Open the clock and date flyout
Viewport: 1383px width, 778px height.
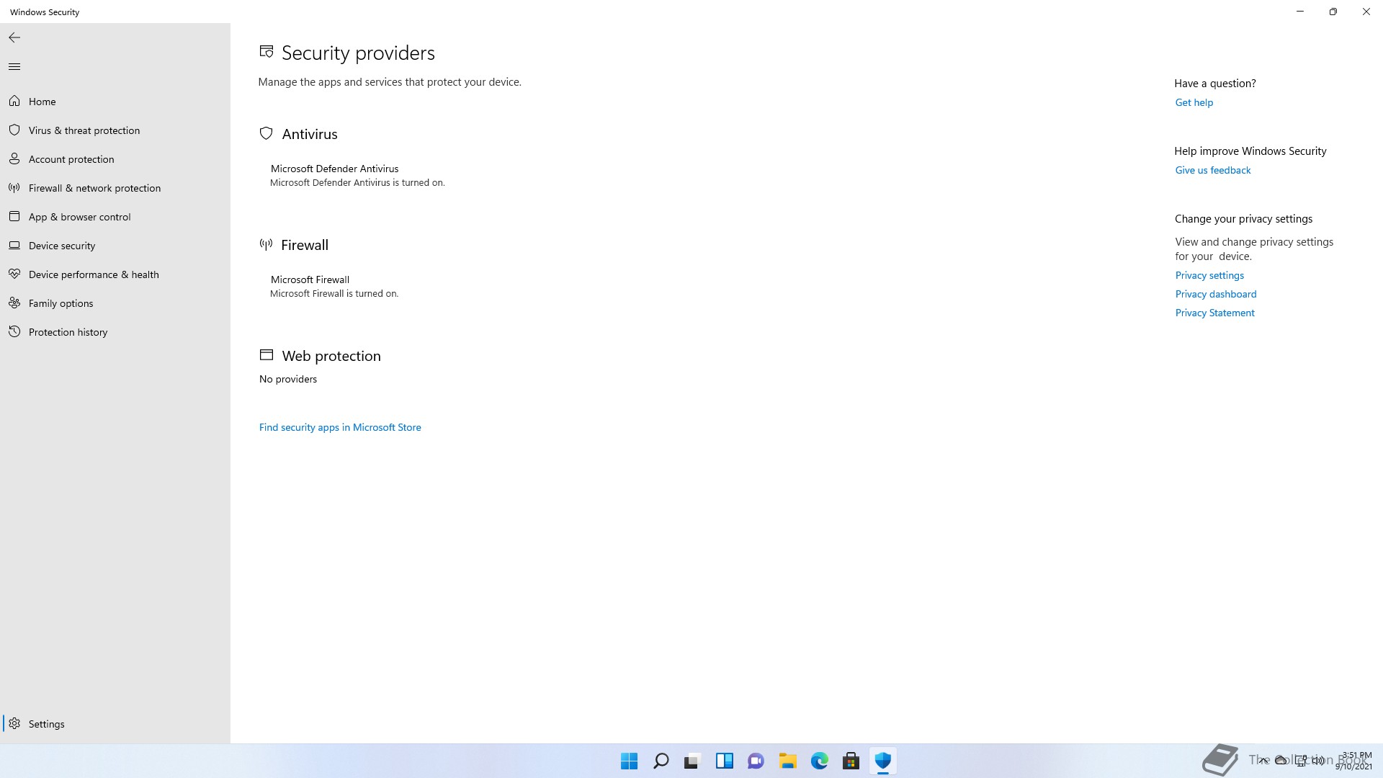pyautogui.click(x=1354, y=761)
